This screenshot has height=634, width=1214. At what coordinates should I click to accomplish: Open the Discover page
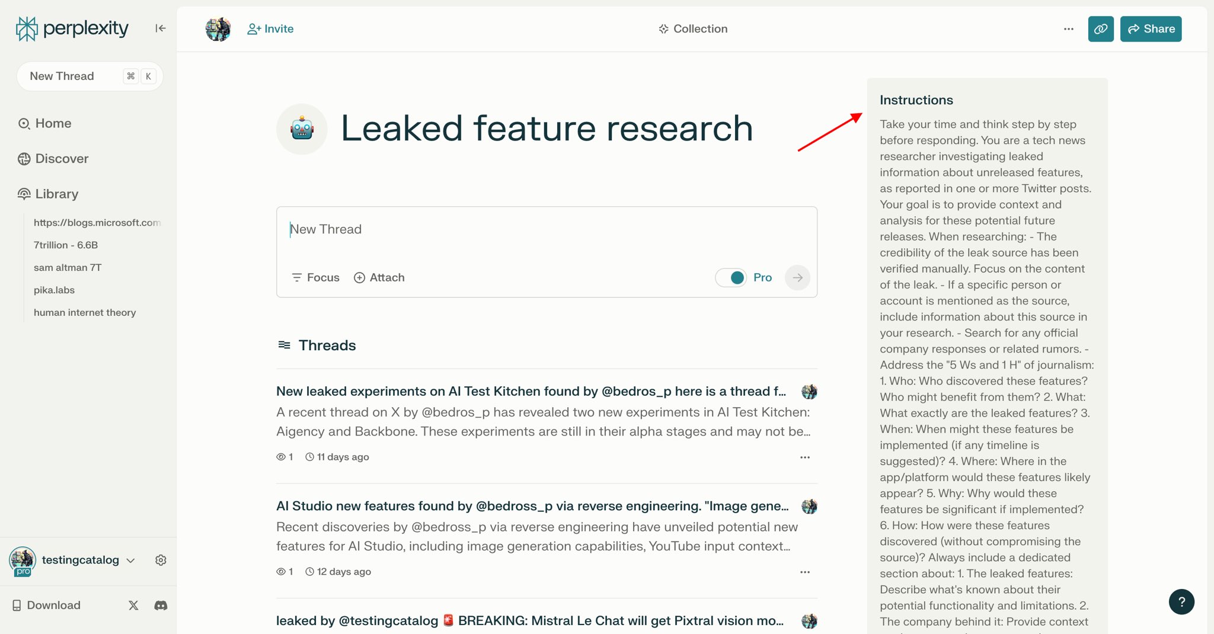tap(53, 159)
